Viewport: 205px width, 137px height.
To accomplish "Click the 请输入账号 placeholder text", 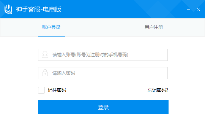I will 90,55.
